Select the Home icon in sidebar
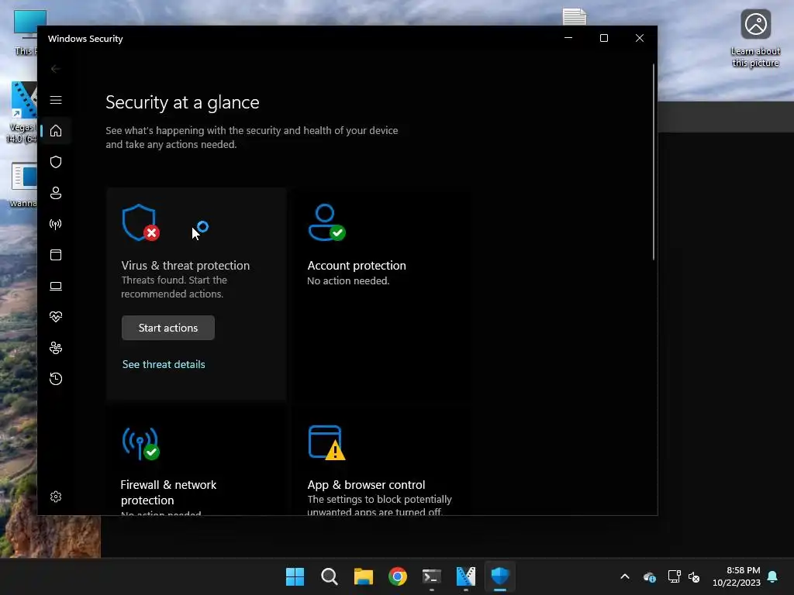The image size is (794, 595). (56, 131)
